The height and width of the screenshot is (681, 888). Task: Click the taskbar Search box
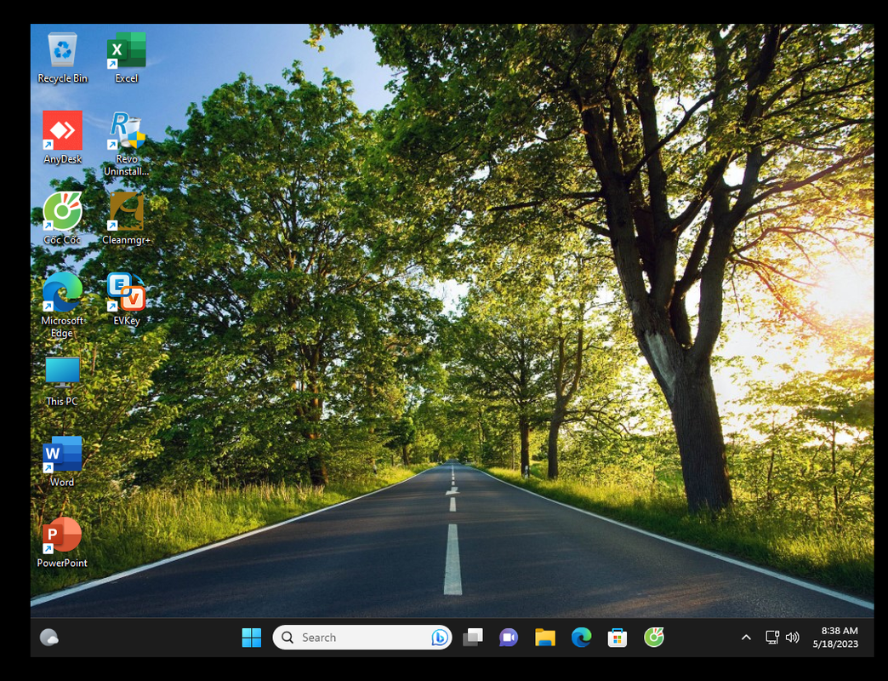361,638
